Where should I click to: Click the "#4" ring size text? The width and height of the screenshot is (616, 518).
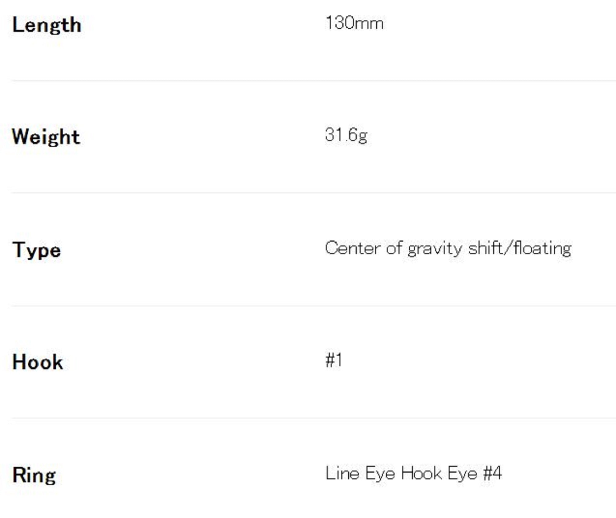(x=492, y=473)
